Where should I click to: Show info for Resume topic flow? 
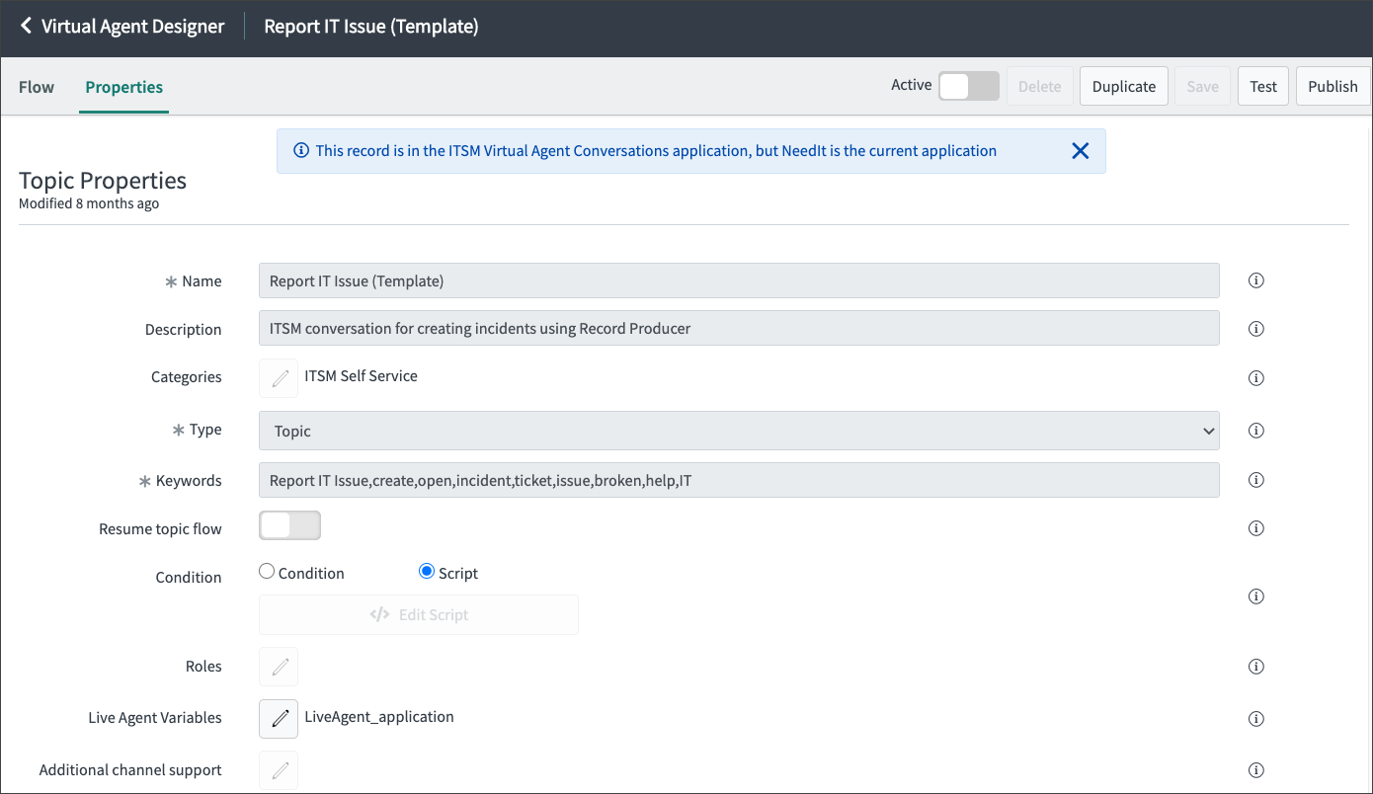[1255, 527]
